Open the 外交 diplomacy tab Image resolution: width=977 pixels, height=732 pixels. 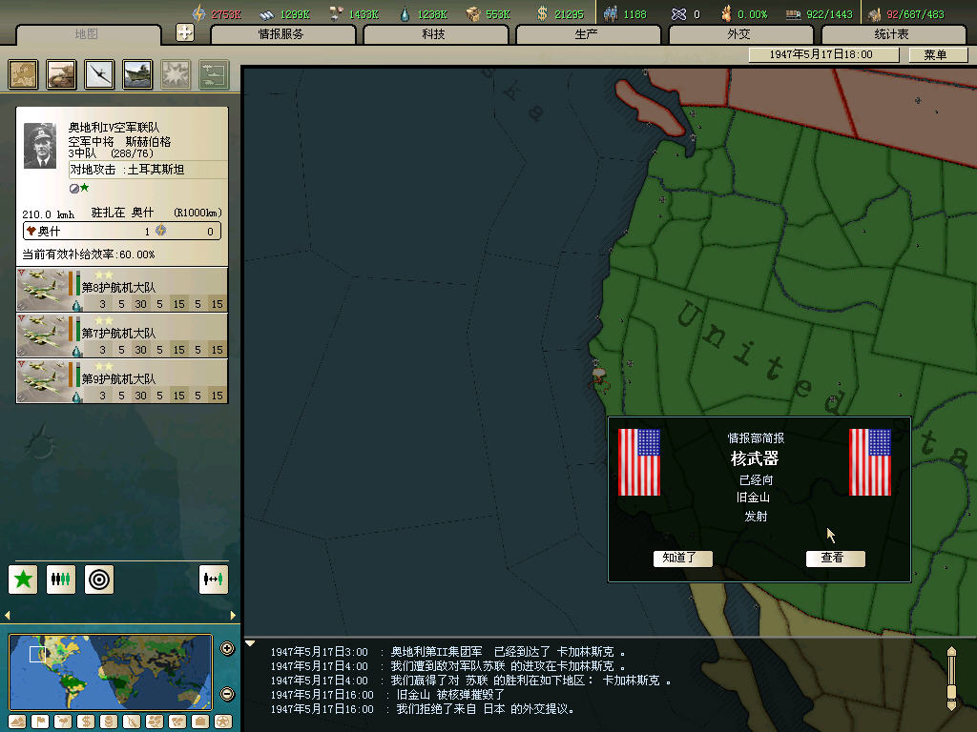click(739, 34)
